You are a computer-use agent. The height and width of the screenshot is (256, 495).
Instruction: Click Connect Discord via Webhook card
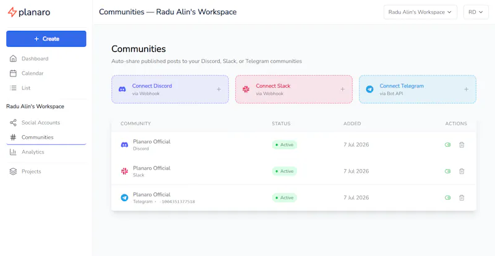point(170,89)
